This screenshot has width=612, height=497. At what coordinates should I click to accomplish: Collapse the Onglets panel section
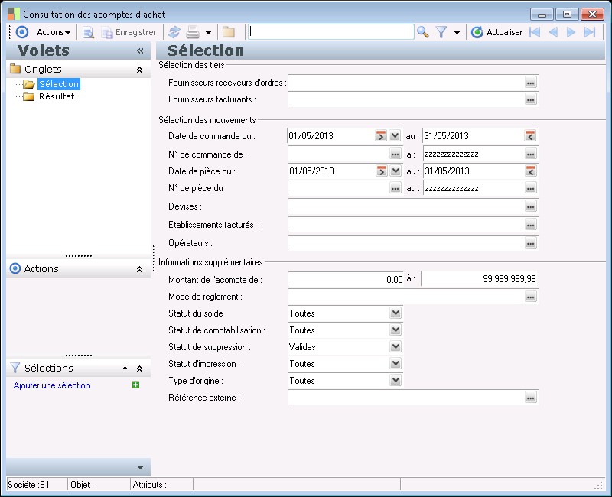click(139, 70)
